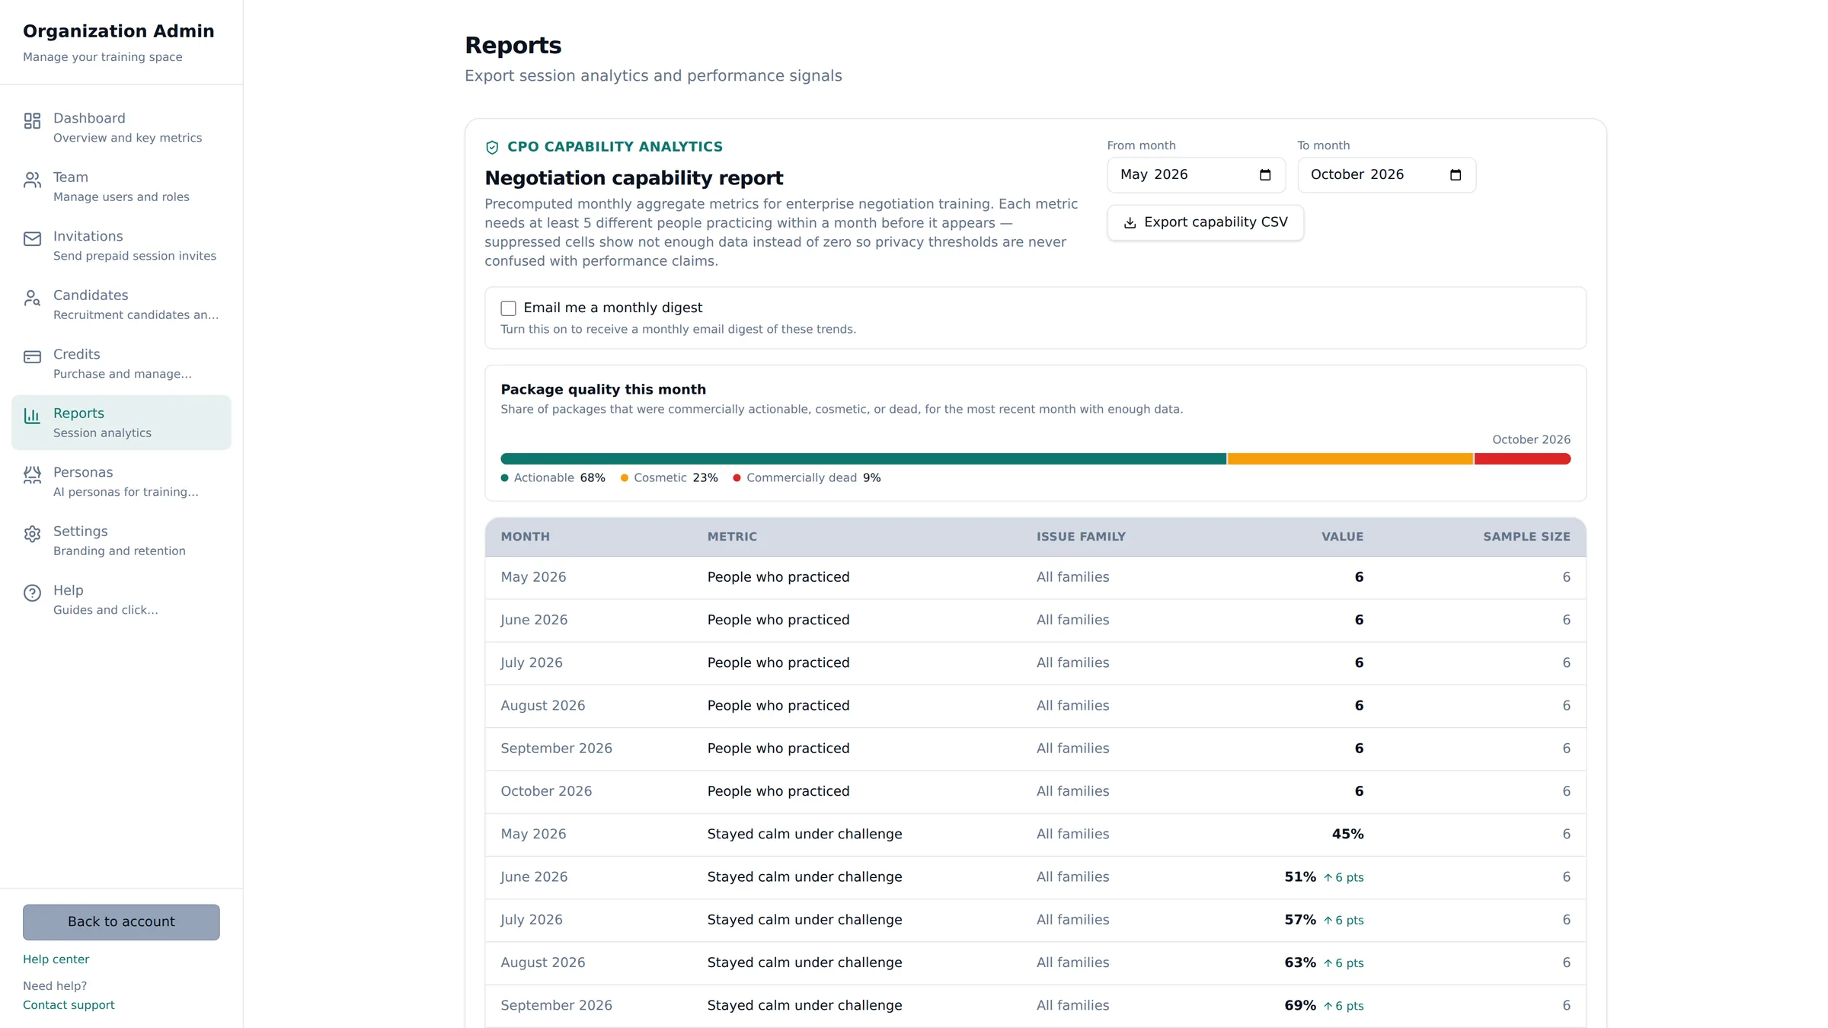Click the Settings gear icon
Viewport: 1828px width, 1028px height.
click(32, 534)
